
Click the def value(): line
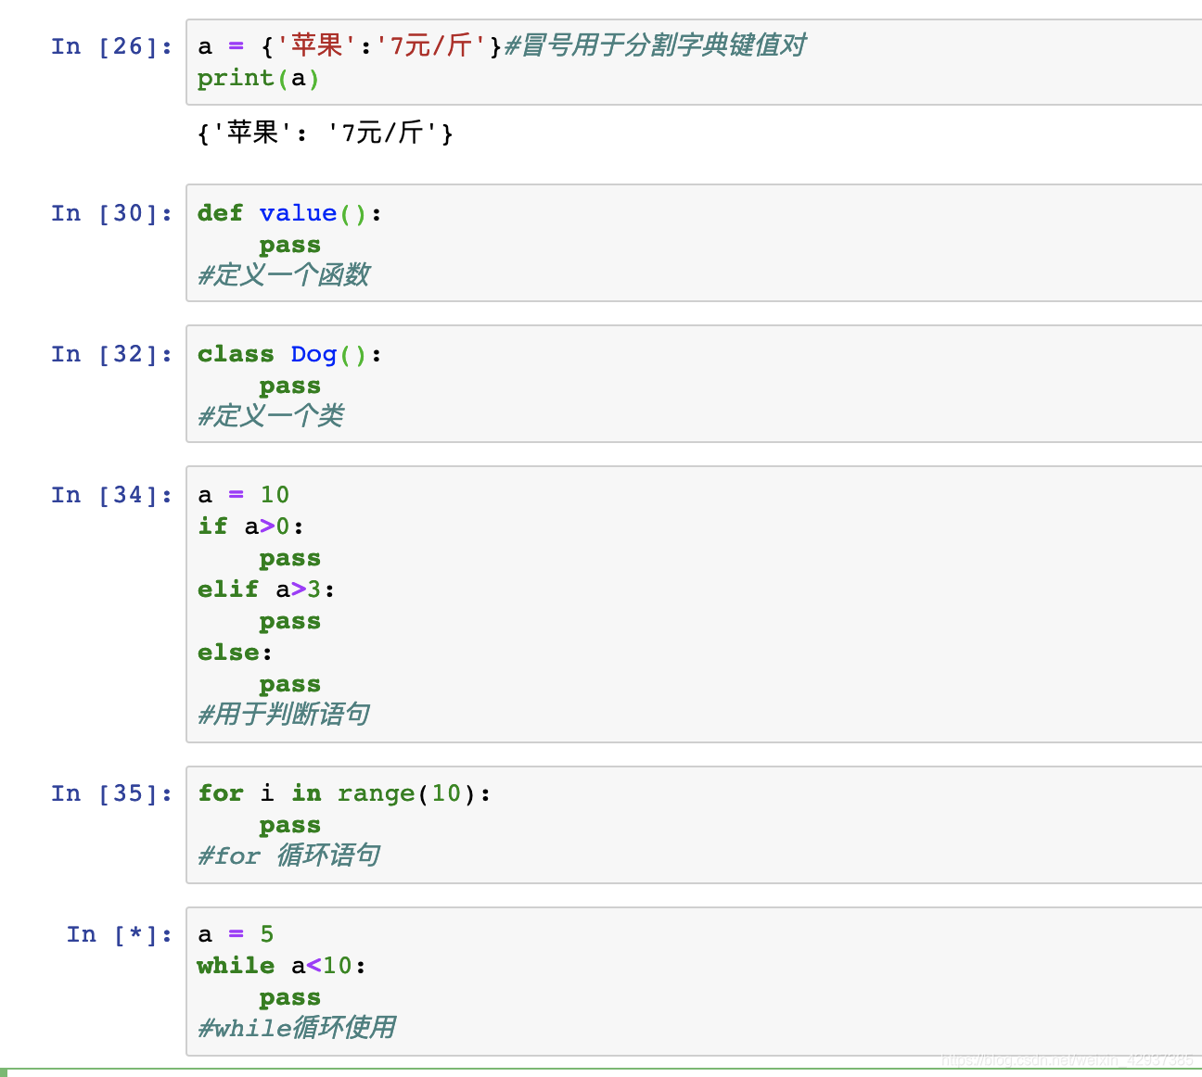[289, 213]
